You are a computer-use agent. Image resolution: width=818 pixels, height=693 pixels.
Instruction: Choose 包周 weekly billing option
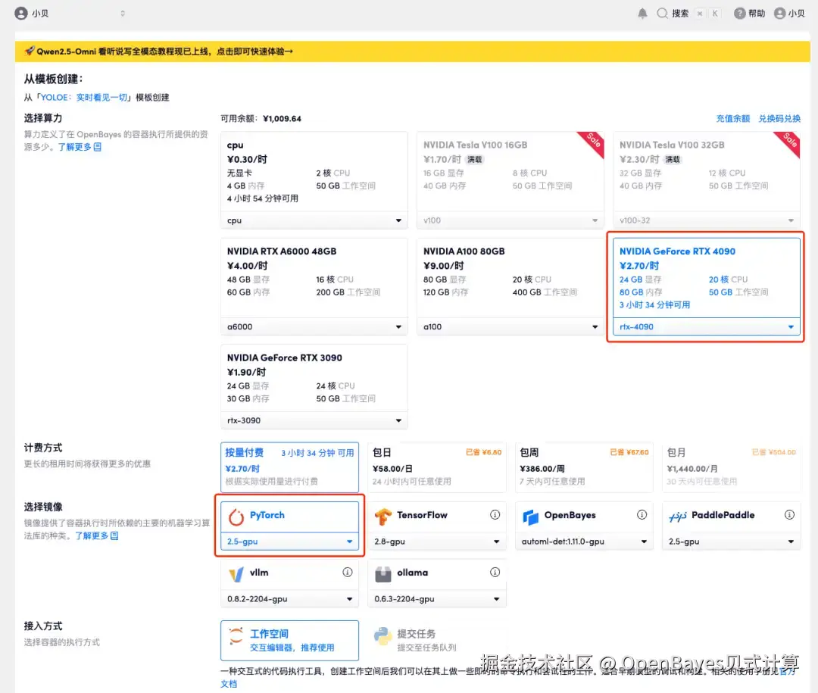click(584, 467)
